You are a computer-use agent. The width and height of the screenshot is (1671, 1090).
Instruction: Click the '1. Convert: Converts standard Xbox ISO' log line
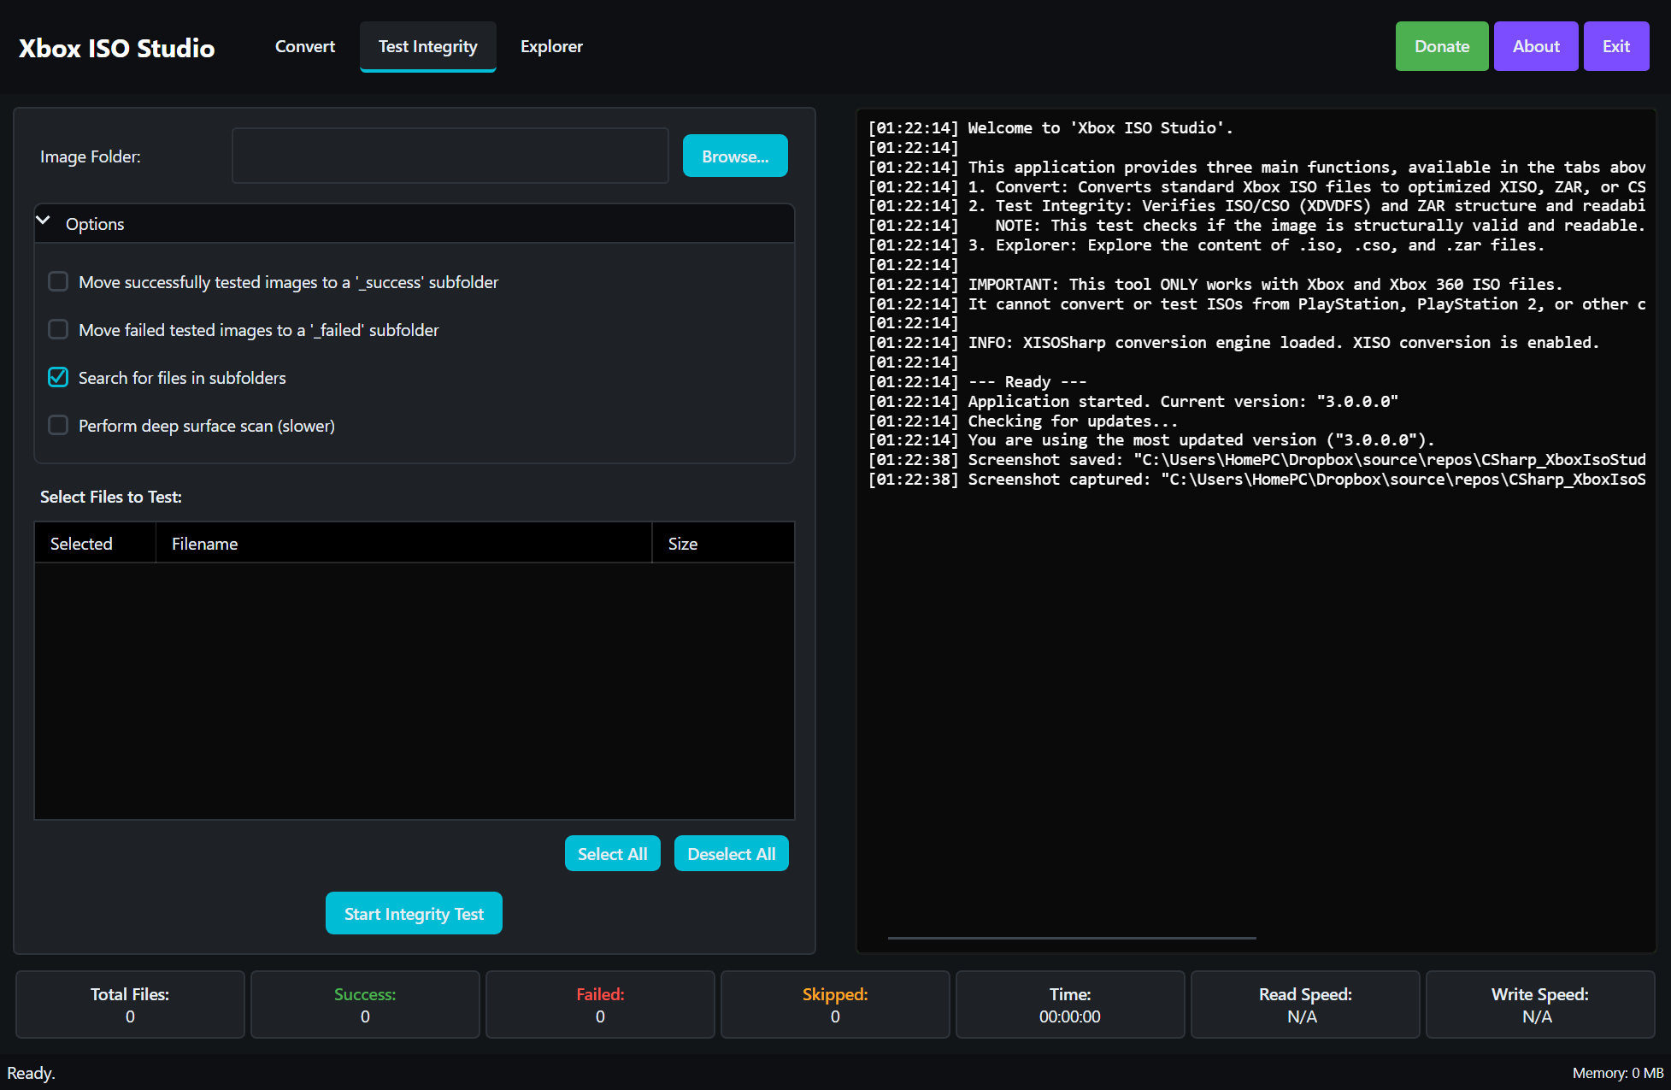pos(1257,187)
